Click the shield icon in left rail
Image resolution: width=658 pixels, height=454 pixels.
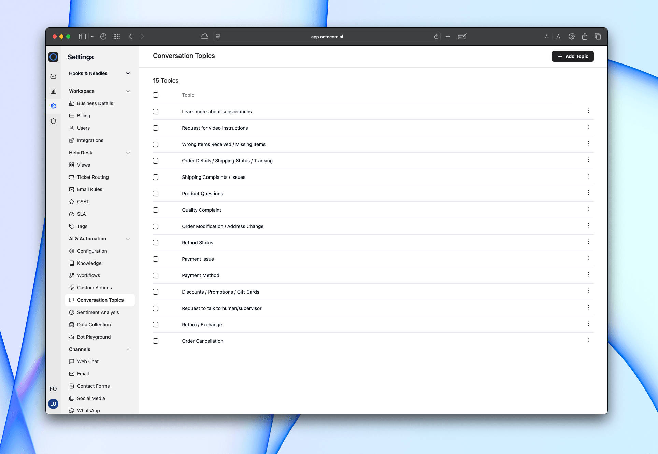click(53, 121)
